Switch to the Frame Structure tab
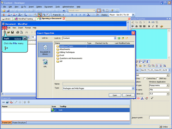The image size is (172, 129). coord(19,123)
